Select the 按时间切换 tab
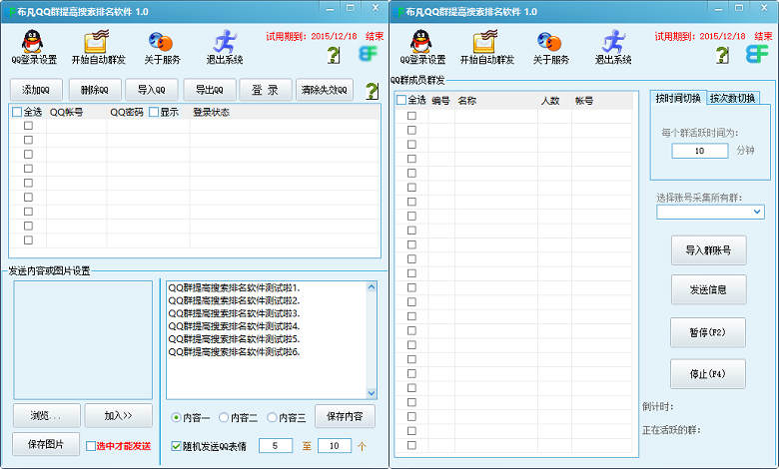779x469 pixels. [x=678, y=98]
